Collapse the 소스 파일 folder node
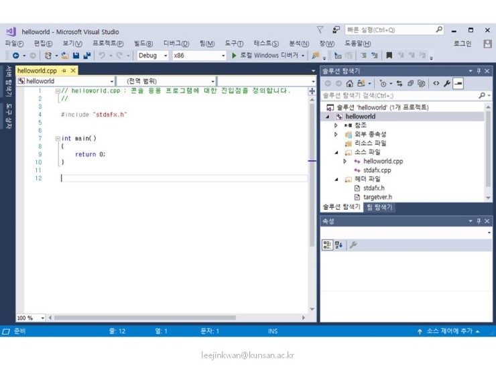Screen dimensions: 496x372 point(336,152)
